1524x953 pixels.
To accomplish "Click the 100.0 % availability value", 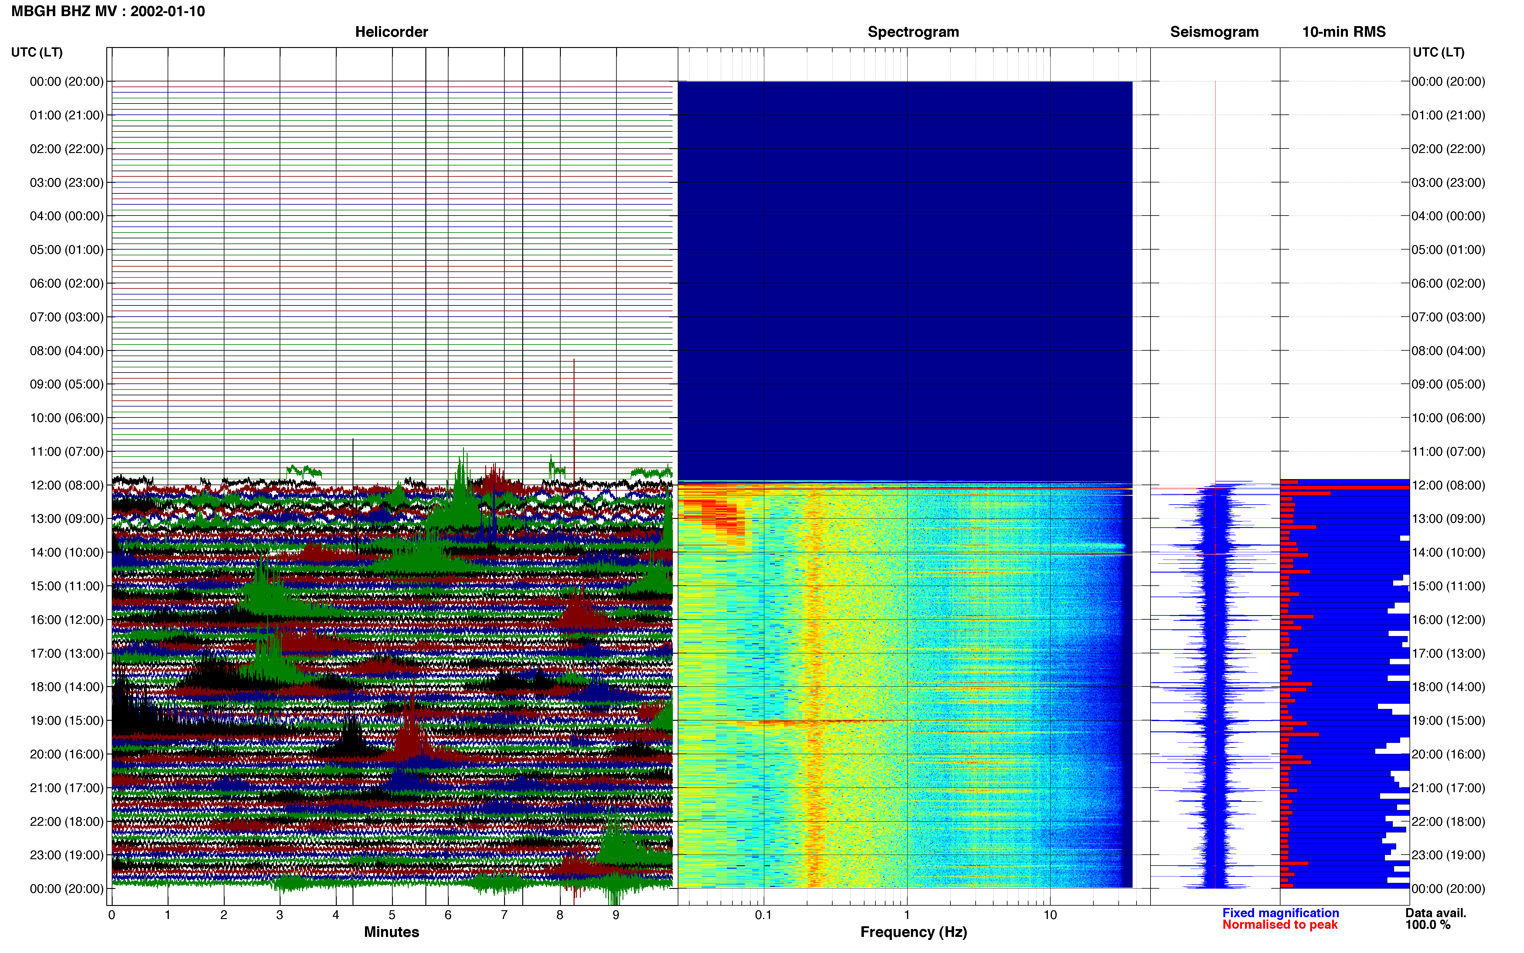I will point(1427,925).
